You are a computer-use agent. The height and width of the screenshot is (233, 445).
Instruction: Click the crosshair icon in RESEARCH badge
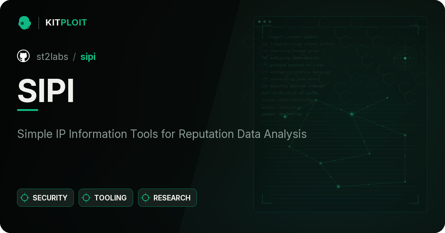(x=146, y=198)
